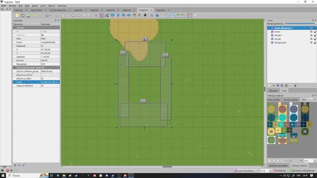
Task: Click the Save toolbar icon
Action: pos(28,15)
